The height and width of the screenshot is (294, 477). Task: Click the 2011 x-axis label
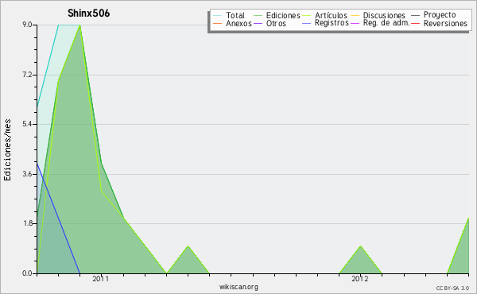101,279
